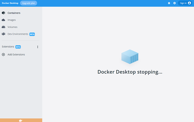Viewport: 194px width, 122px height.
Task: Click the Containers cube icon
Action: pos(4,13)
